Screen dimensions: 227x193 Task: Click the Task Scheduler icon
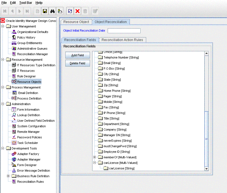[x=14, y=143]
